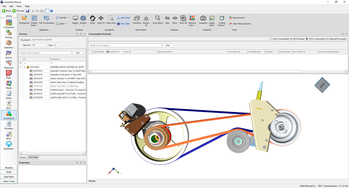Open the Selection Color dropdown
The height and width of the screenshot is (188, 349).
(x=192, y=20)
